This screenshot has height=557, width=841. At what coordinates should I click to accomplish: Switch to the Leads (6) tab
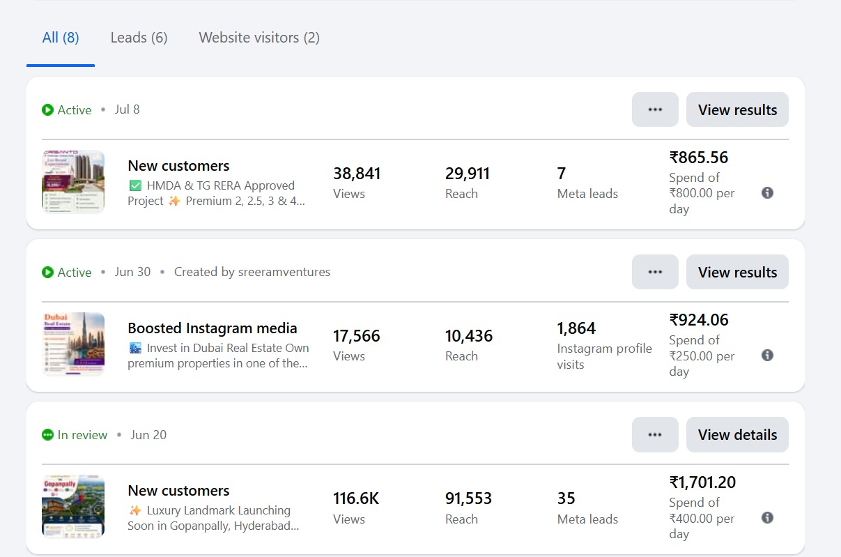pyautogui.click(x=139, y=38)
